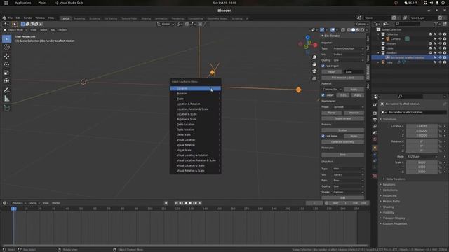Open the Tool properties tab icon
Viewport: 449px width, 252px height.
click(375, 105)
